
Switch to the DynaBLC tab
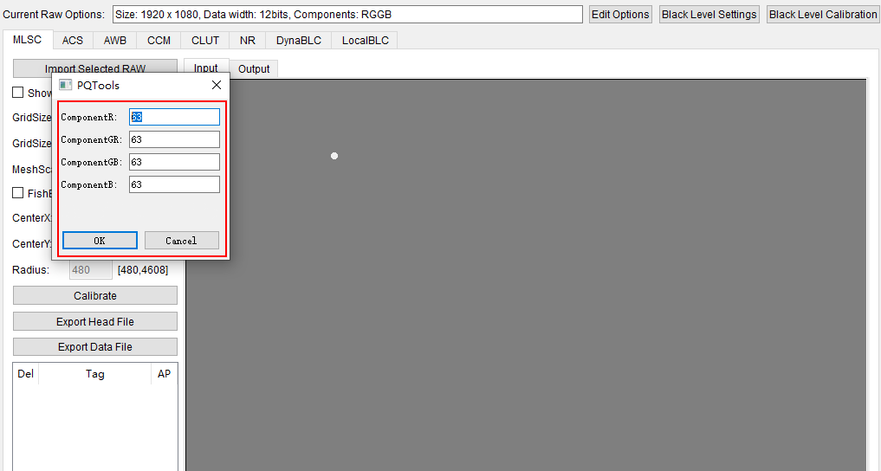299,41
